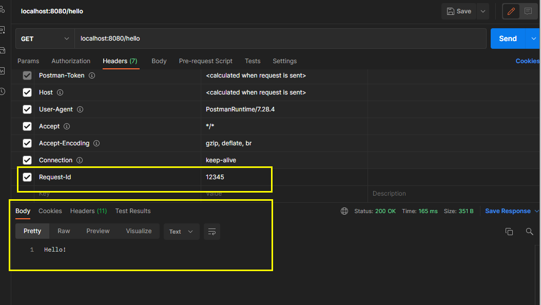Open the response Cookies tab
This screenshot has height=305, width=541.
(50, 211)
